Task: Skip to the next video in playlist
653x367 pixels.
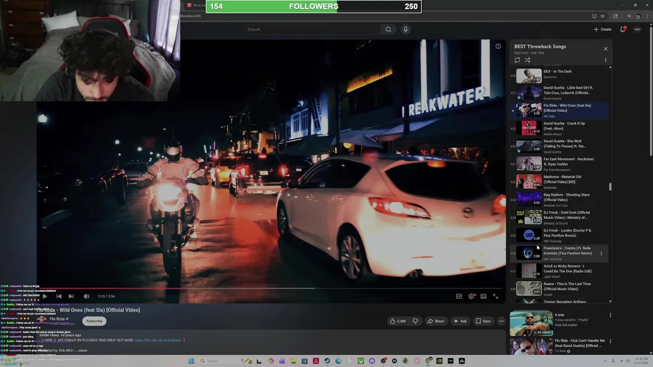Action: point(71,296)
